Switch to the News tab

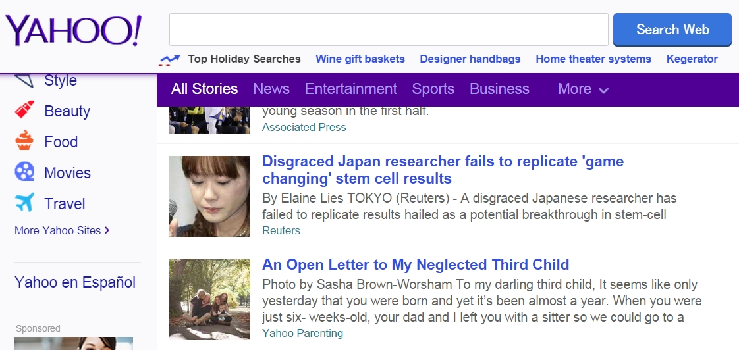coord(271,89)
